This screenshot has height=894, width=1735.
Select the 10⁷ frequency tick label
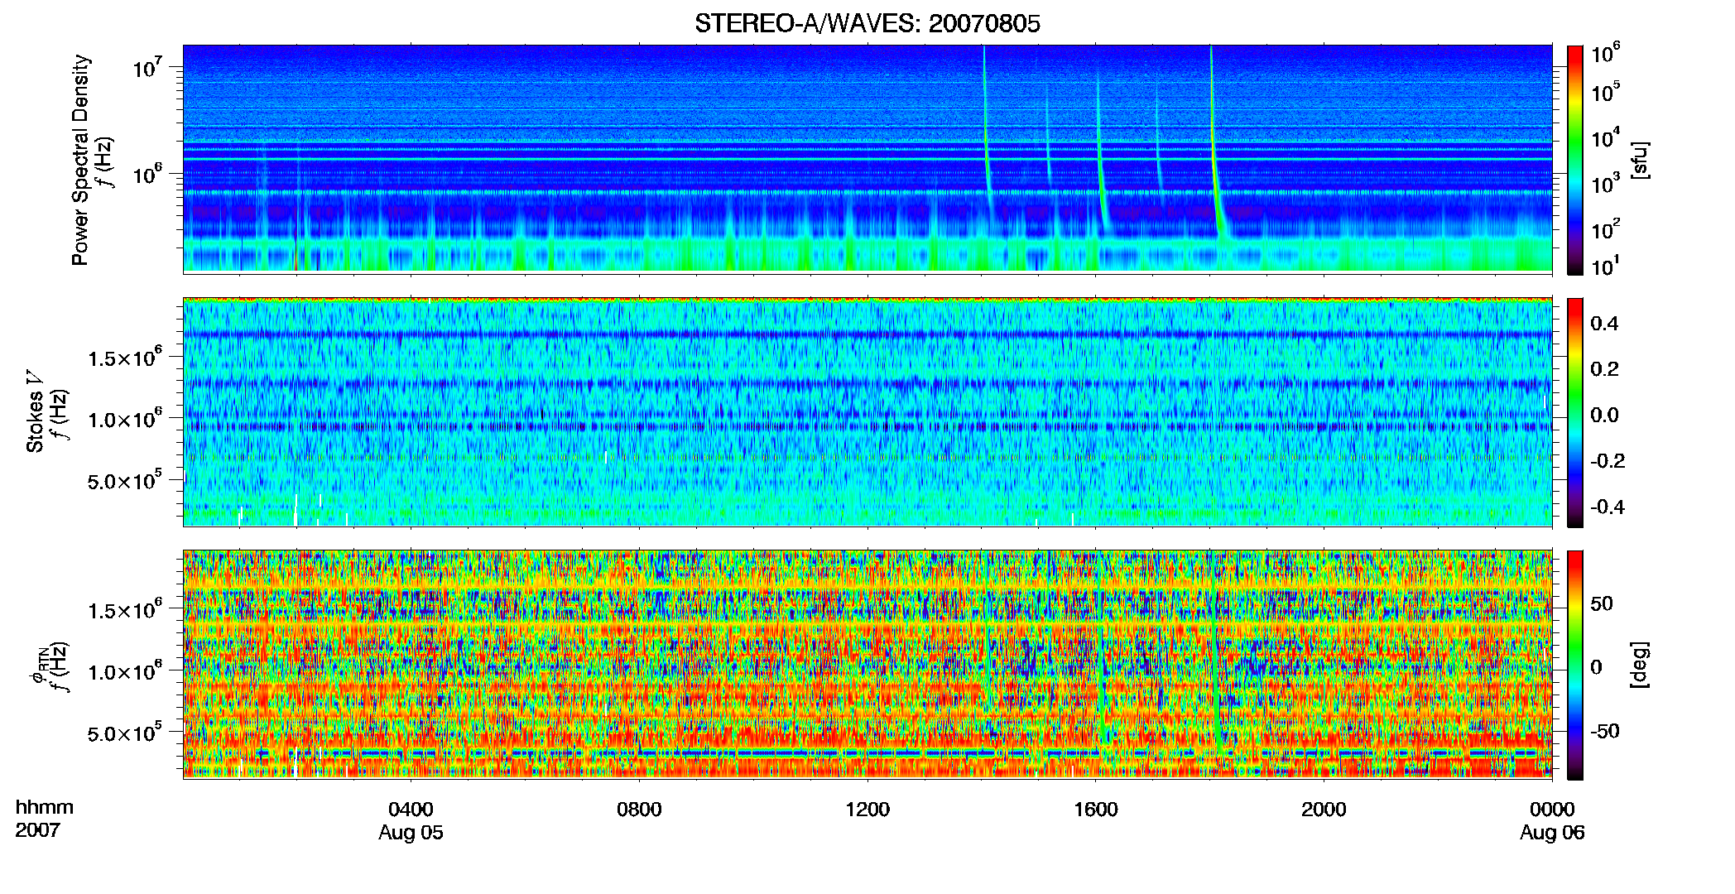[146, 68]
